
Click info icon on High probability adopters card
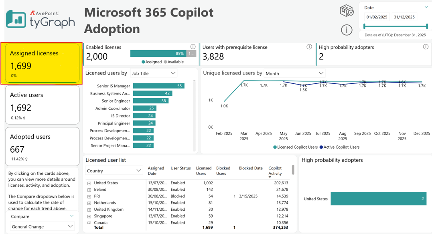(426, 47)
